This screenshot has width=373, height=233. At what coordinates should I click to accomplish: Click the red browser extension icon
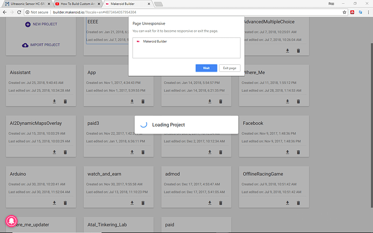click(x=352, y=12)
